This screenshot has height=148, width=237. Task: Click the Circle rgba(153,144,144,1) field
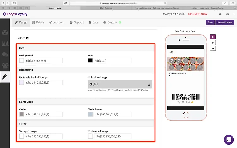pyautogui.click(x=44, y=114)
